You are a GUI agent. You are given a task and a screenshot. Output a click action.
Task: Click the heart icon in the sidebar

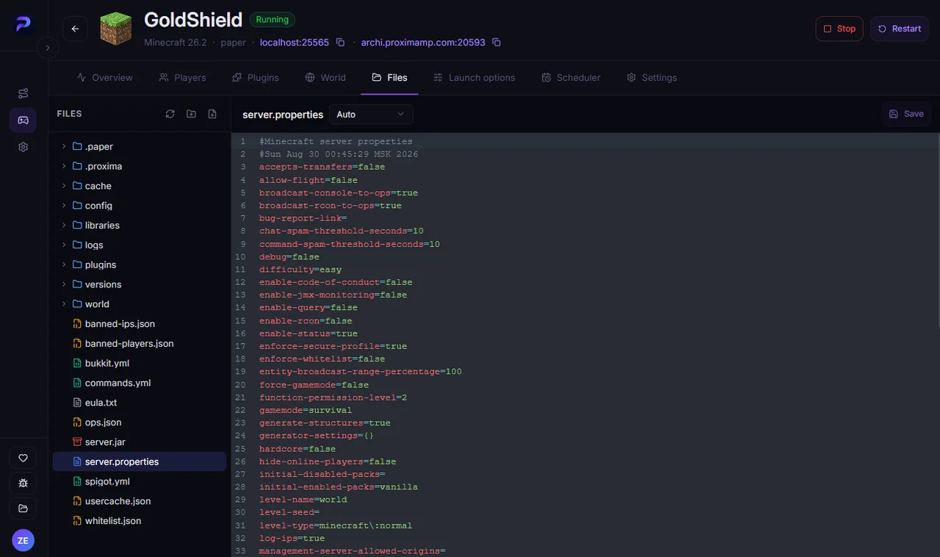pos(23,459)
